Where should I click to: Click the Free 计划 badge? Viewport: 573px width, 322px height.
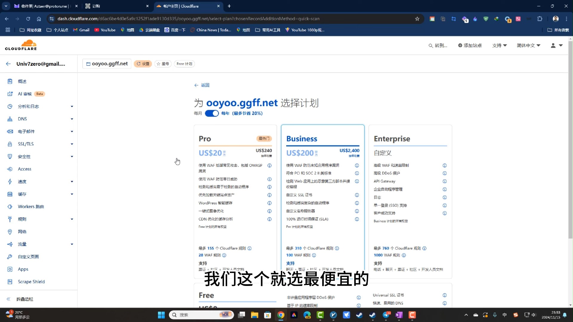(x=184, y=64)
